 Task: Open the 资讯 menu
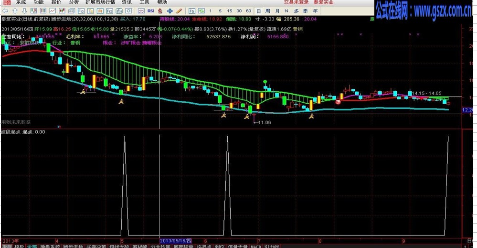127,2
